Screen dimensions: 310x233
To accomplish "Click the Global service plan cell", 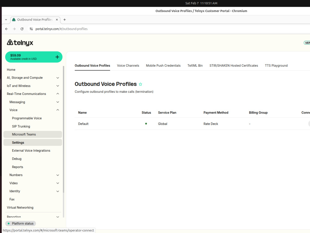I will click(162, 124).
